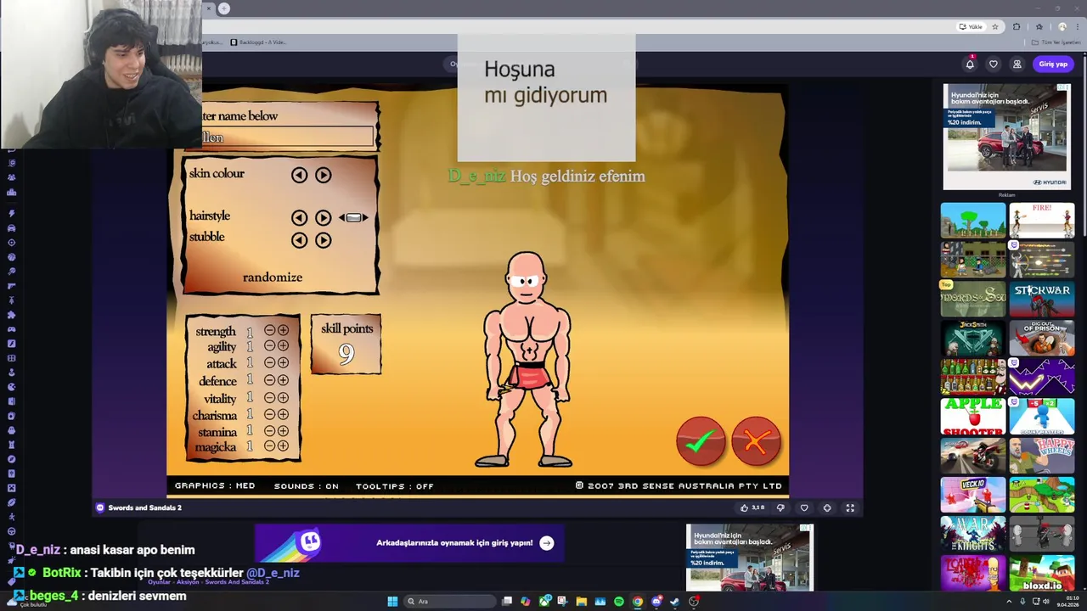Image resolution: width=1087 pixels, height=611 pixels.
Task: Open the Hyundai advertisement in the sidebar
Action: (x=1006, y=137)
